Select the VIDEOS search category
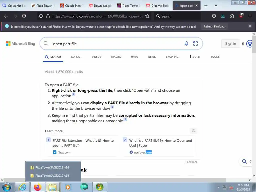The width and height of the screenshot is (256, 192). tap(96, 57)
